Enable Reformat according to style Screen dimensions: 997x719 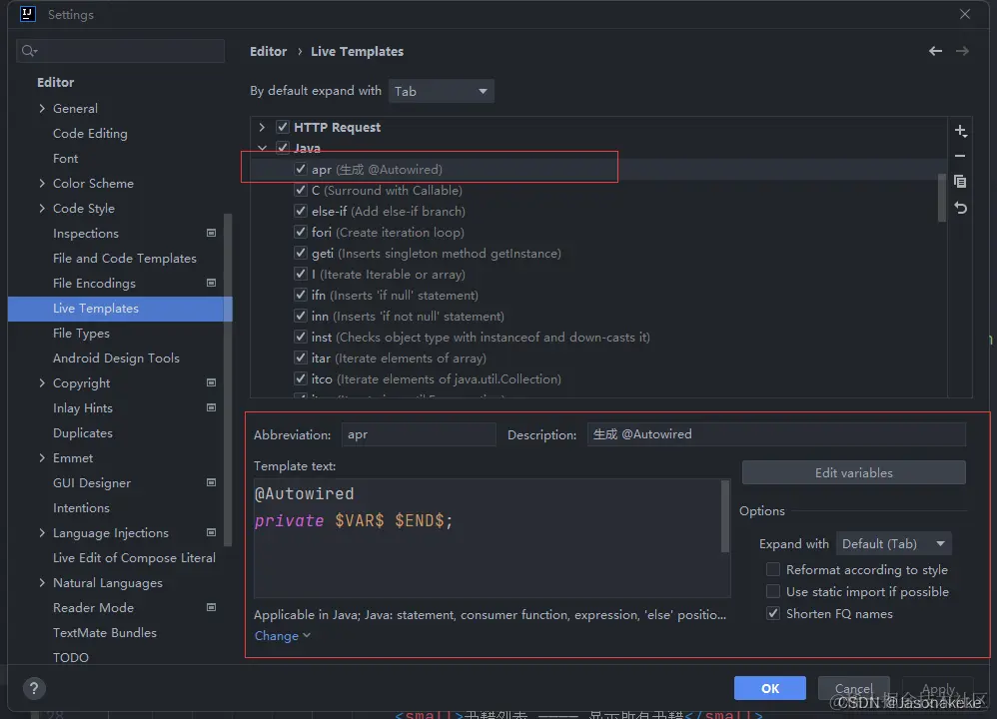773,569
